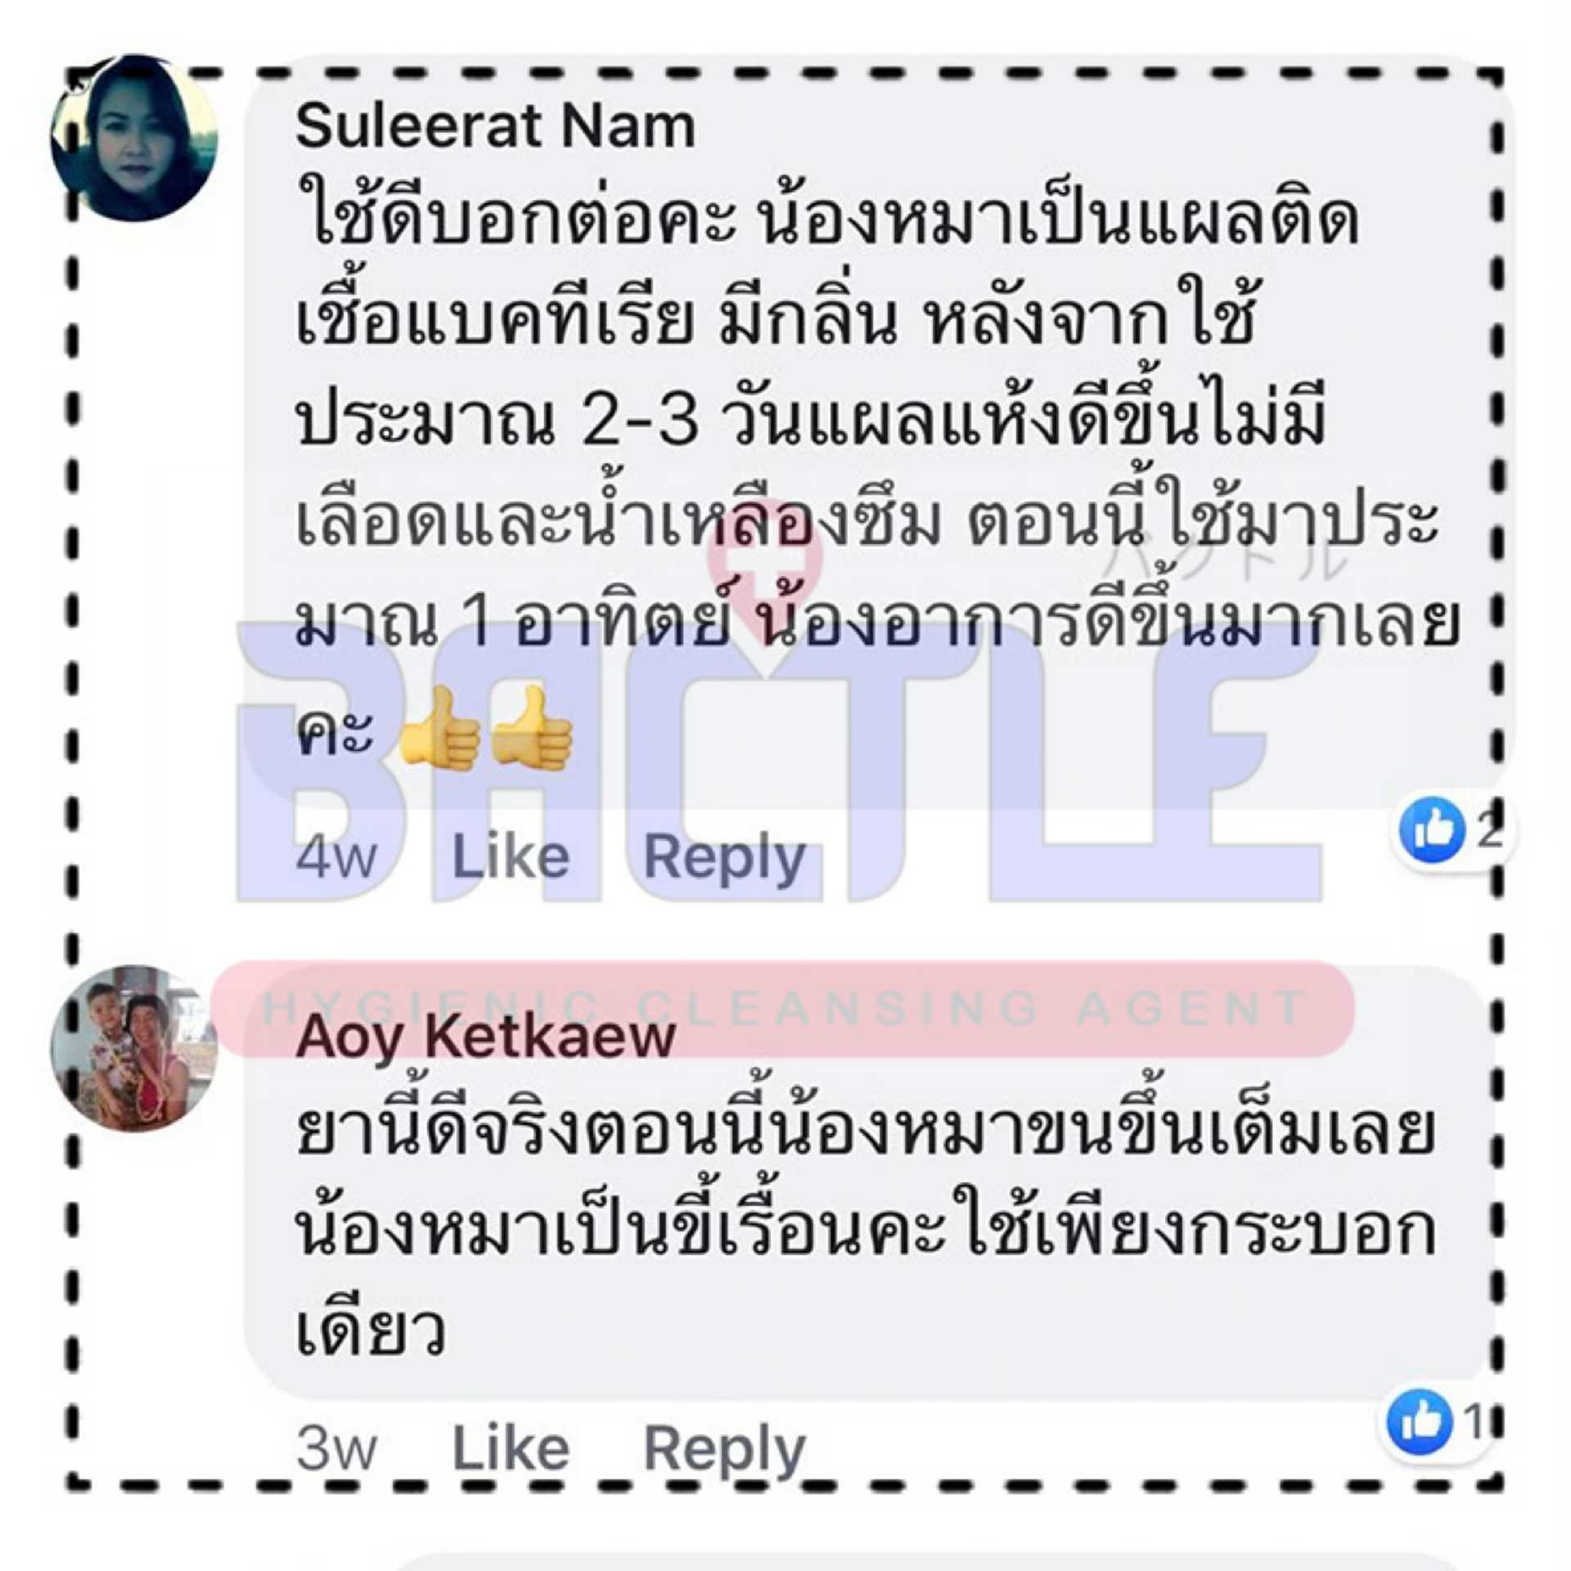Open the 4w timestamp of first comment
The image size is (1571, 1571).
[x=336, y=858]
